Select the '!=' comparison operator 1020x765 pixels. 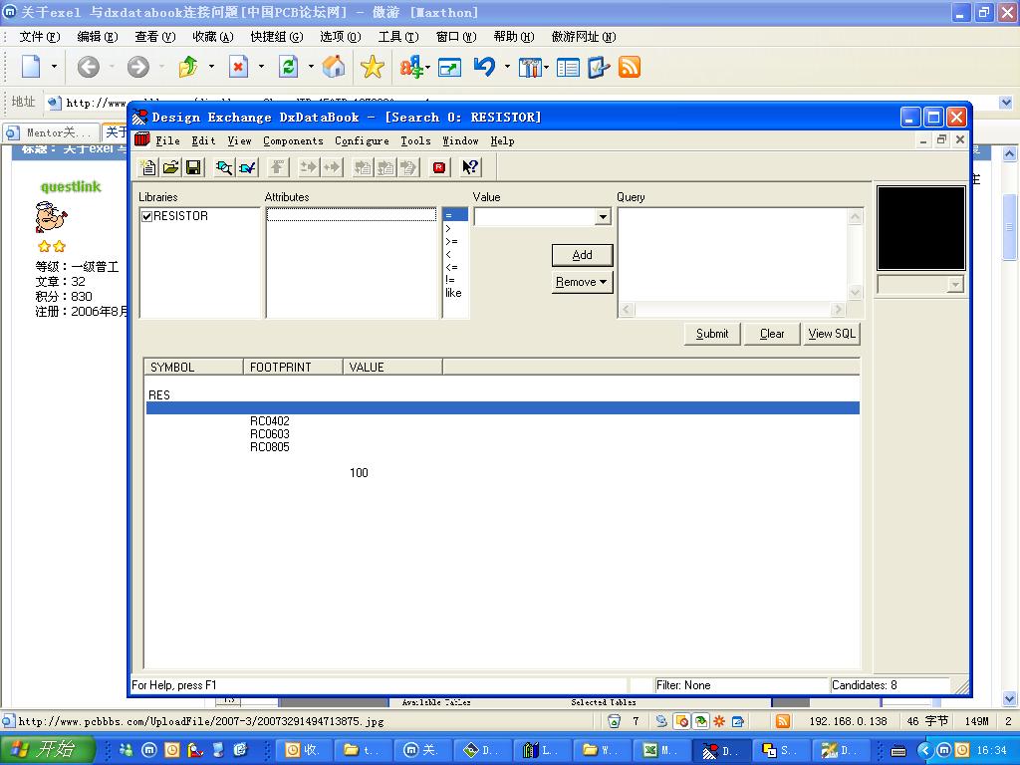click(x=450, y=280)
